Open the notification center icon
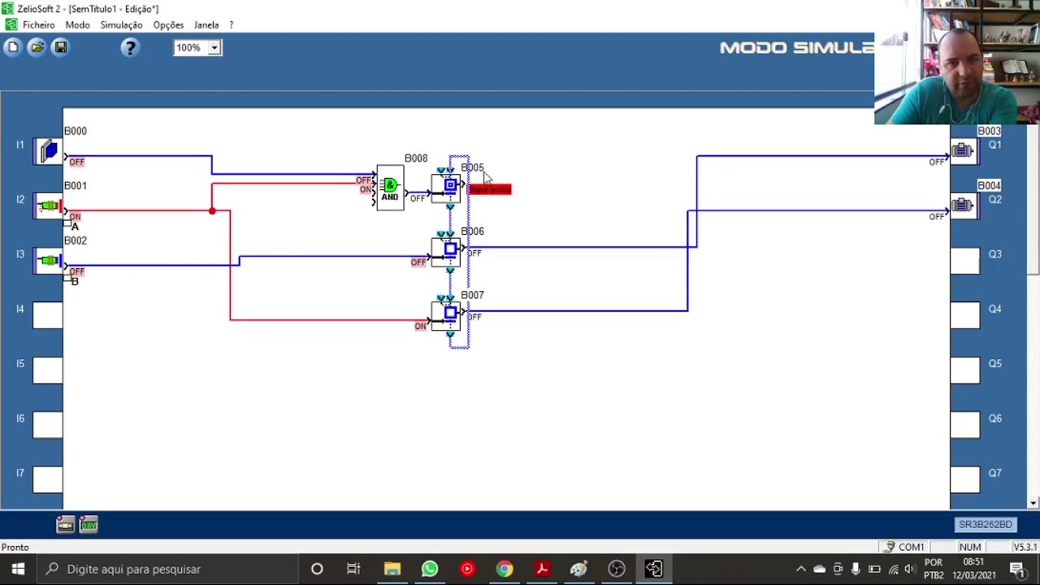The height and width of the screenshot is (585, 1040). pos(1017,569)
